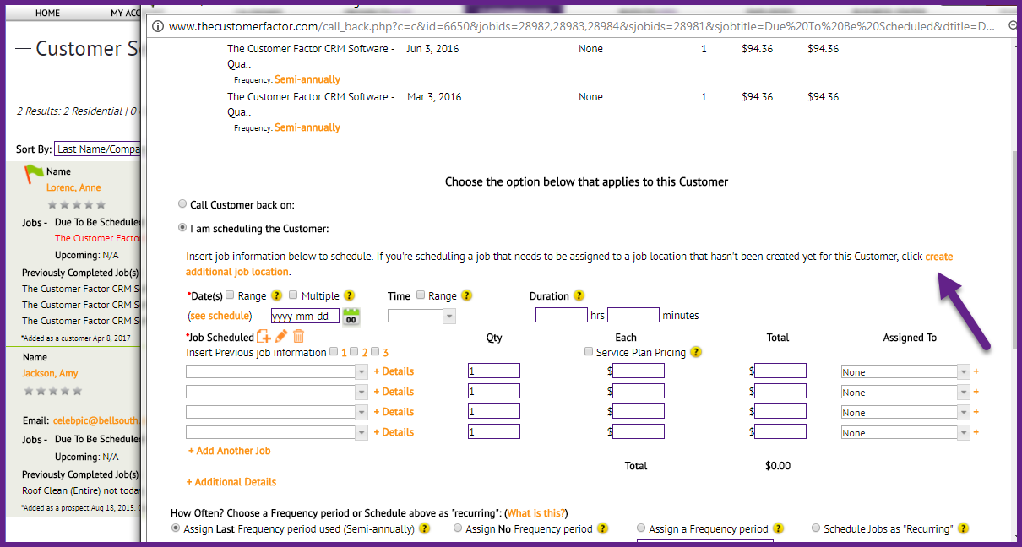Open MY ACC menu in background page
1022x547 pixels.
[126, 13]
